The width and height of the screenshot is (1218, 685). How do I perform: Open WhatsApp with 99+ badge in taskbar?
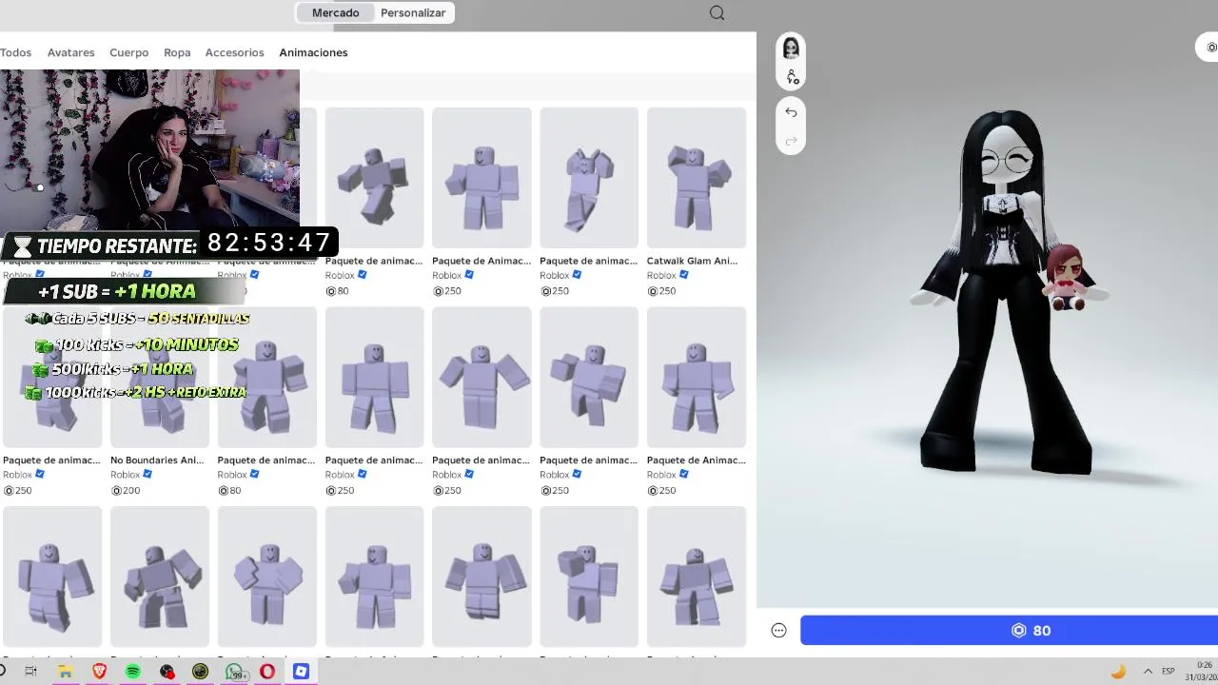(x=235, y=671)
